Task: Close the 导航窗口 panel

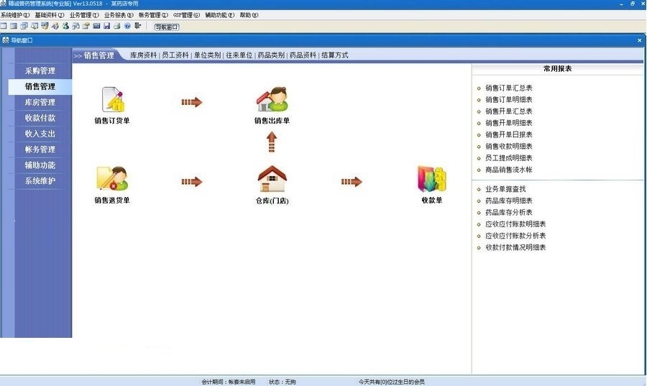Action: click(x=640, y=40)
